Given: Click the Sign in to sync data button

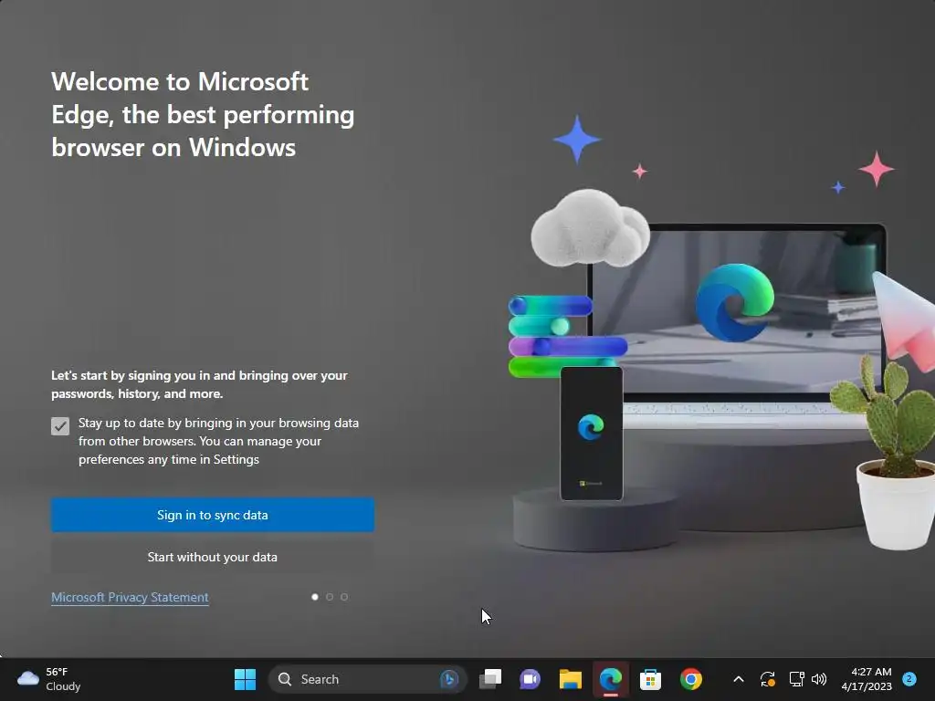Looking at the screenshot, I should [x=212, y=515].
